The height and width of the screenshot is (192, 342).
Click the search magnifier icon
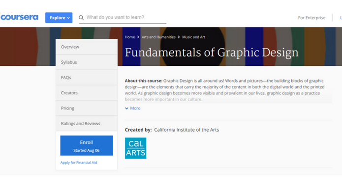81,18
